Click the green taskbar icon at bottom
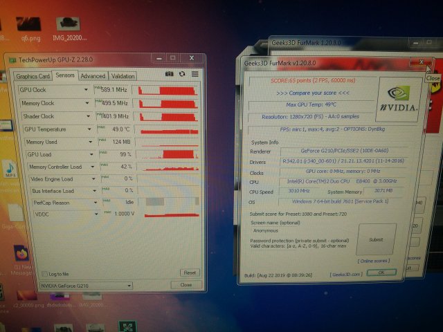The height and width of the screenshot is (332, 443). 127,326
